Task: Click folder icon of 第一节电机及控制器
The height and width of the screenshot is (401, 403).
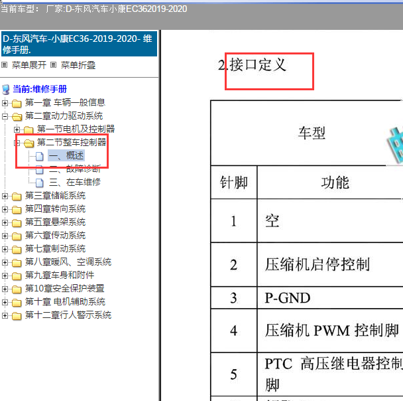Action: pyautogui.click(x=29, y=130)
